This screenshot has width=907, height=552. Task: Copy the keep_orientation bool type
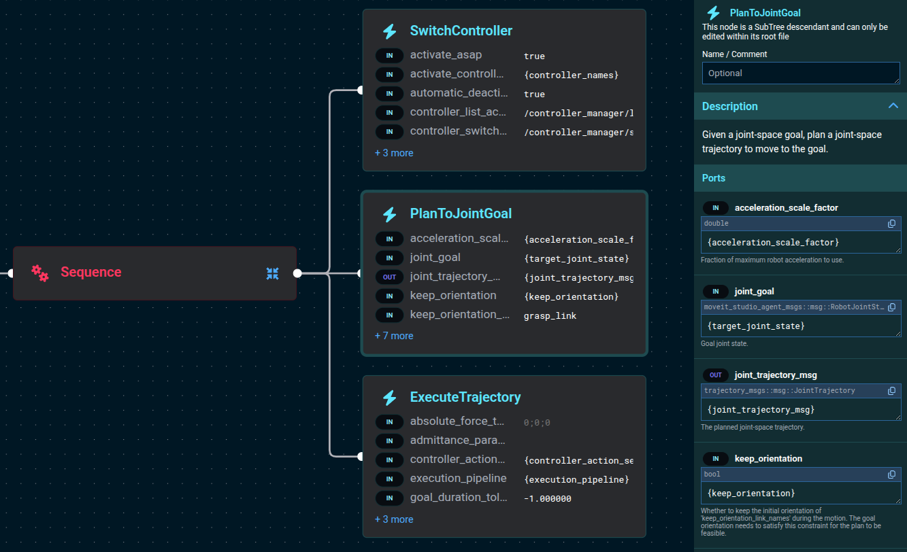pyautogui.click(x=891, y=475)
